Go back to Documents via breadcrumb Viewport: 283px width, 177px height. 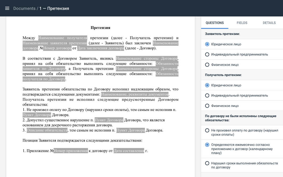tap(24, 8)
